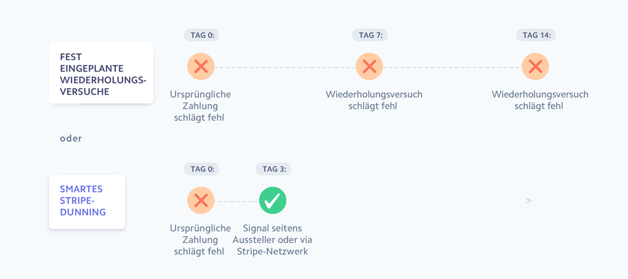Click 'Wiederholungsversuch schlägt fehl' text under TAG 14
The width and height of the screenshot is (628, 279).
[540, 100]
